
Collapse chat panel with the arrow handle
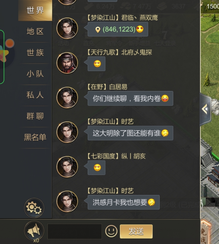[x=205, y=109]
